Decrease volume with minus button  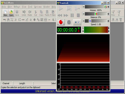(x=83, y=7)
